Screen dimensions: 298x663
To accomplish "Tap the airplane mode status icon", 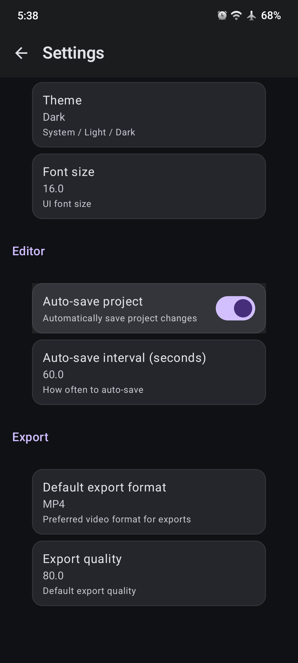I will 251,15.
